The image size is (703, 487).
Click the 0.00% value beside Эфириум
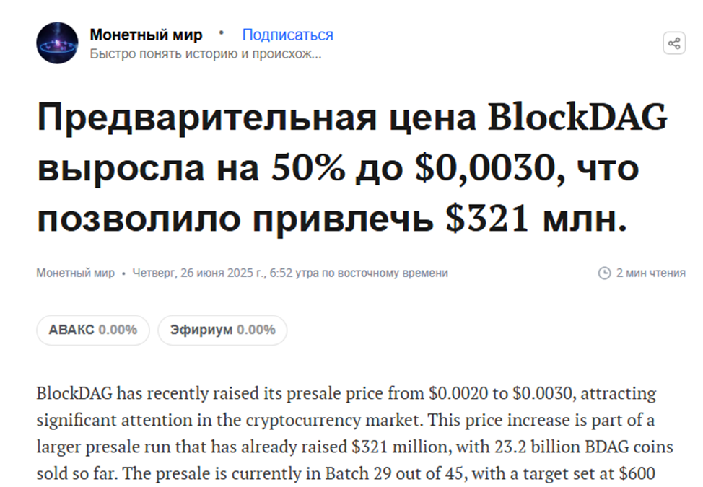click(256, 330)
